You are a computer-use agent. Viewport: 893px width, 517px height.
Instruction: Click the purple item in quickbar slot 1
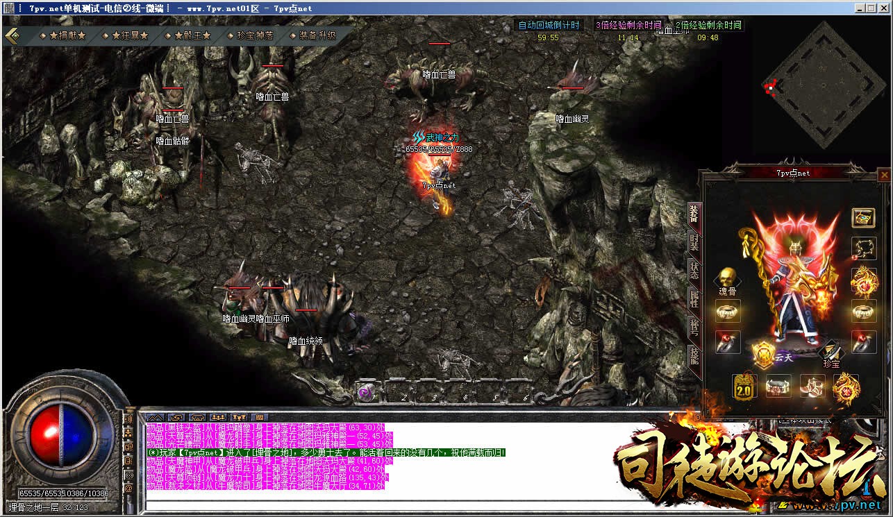[x=365, y=391]
